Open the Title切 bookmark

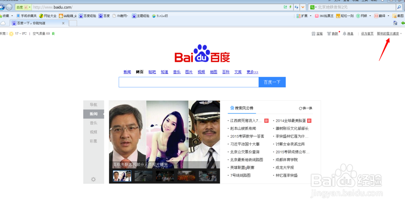(160, 16)
